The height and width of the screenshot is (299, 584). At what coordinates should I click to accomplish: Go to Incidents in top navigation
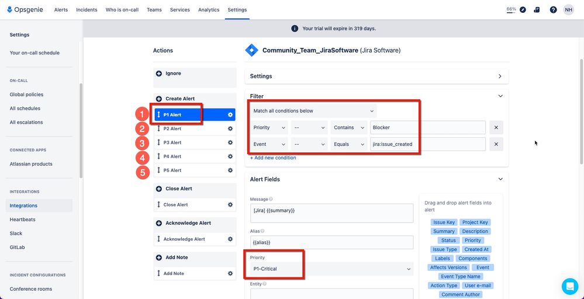(x=87, y=10)
